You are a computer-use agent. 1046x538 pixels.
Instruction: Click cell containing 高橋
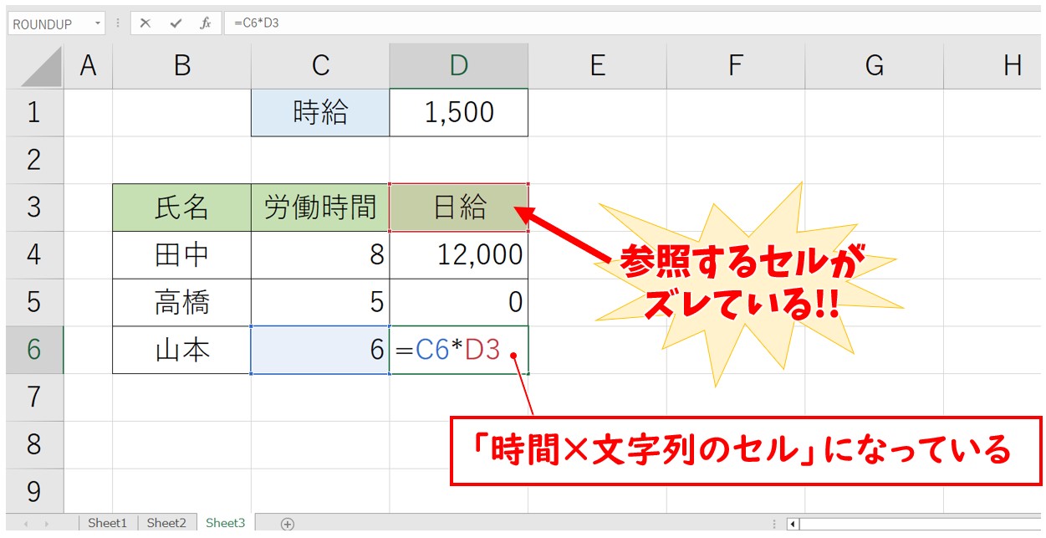pyautogui.click(x=181, y=302)
